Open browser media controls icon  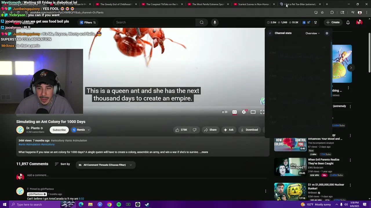pos(353,12)
